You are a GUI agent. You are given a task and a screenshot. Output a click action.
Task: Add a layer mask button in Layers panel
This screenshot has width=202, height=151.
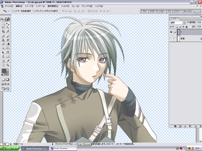[x=180, y=126]
